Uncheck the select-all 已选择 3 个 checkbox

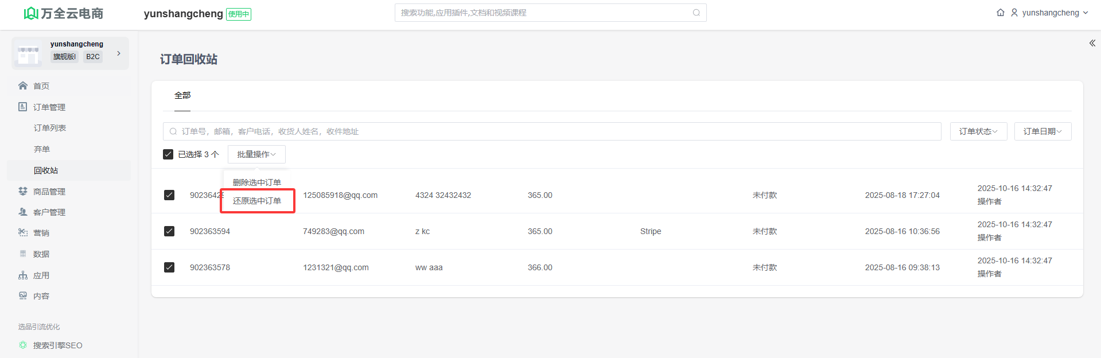pos(168,154)
